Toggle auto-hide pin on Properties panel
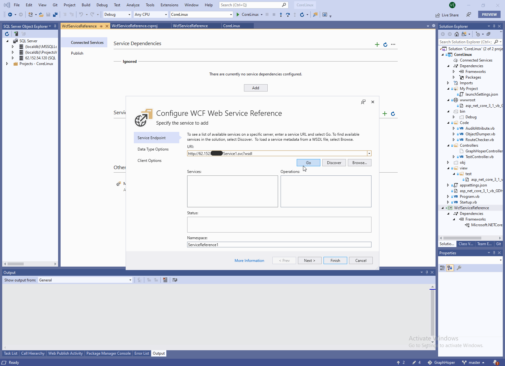The width and height of the screenshot is (505, 366). pos(494,253)
